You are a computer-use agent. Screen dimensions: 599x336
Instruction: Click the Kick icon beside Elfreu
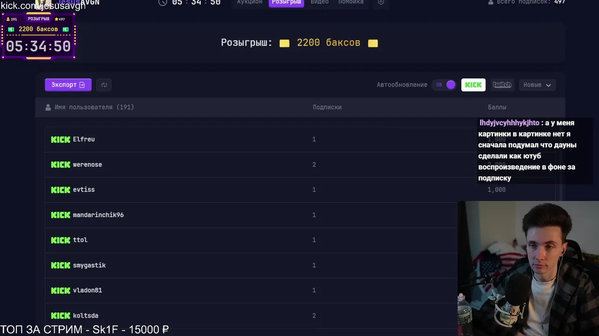[60, 140]
